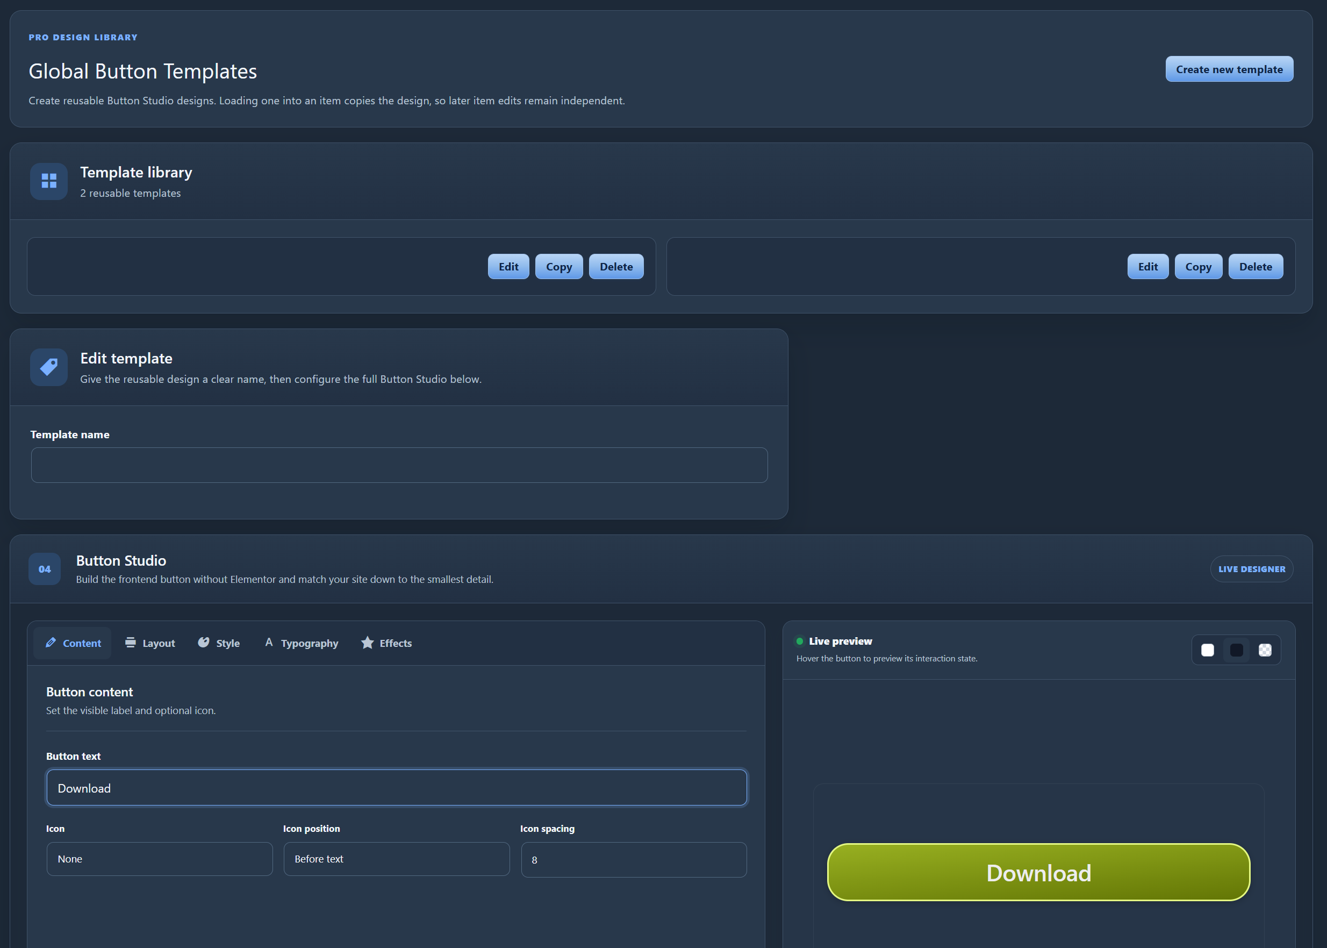
Task: Open the Effects tab
Action: (387, 643)
